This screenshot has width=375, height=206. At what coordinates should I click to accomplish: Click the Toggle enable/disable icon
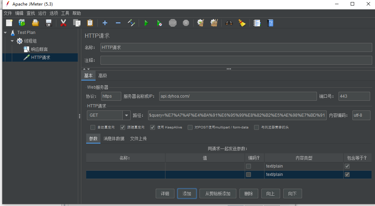click(x=131, y=23)
